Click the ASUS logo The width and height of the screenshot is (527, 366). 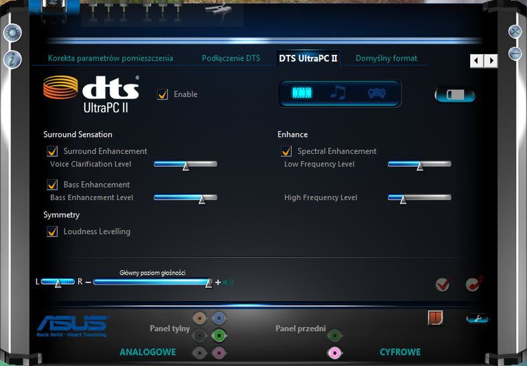tap(72, 326)
